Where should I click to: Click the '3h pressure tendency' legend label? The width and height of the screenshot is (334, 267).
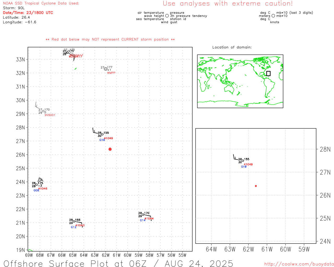(189, 16)
